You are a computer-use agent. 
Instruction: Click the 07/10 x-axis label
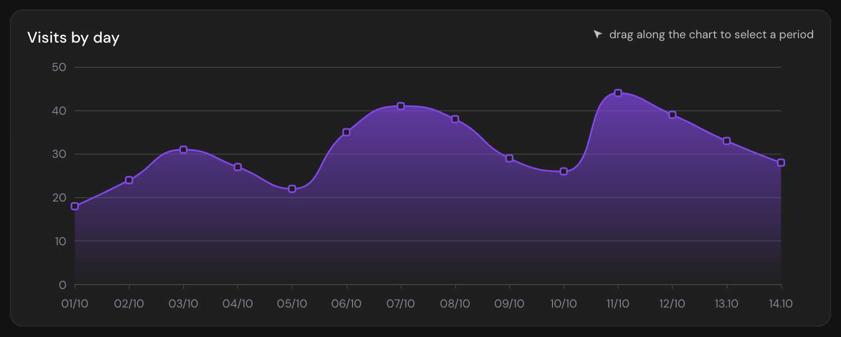(x=401, y=304)
